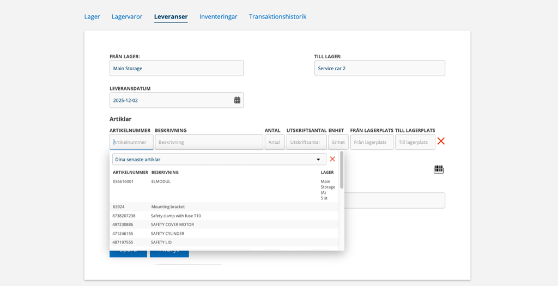The width and height of the screenshot is (558, 286).
Task: Click the barcode scanner icon
Action: coord(439,169)
